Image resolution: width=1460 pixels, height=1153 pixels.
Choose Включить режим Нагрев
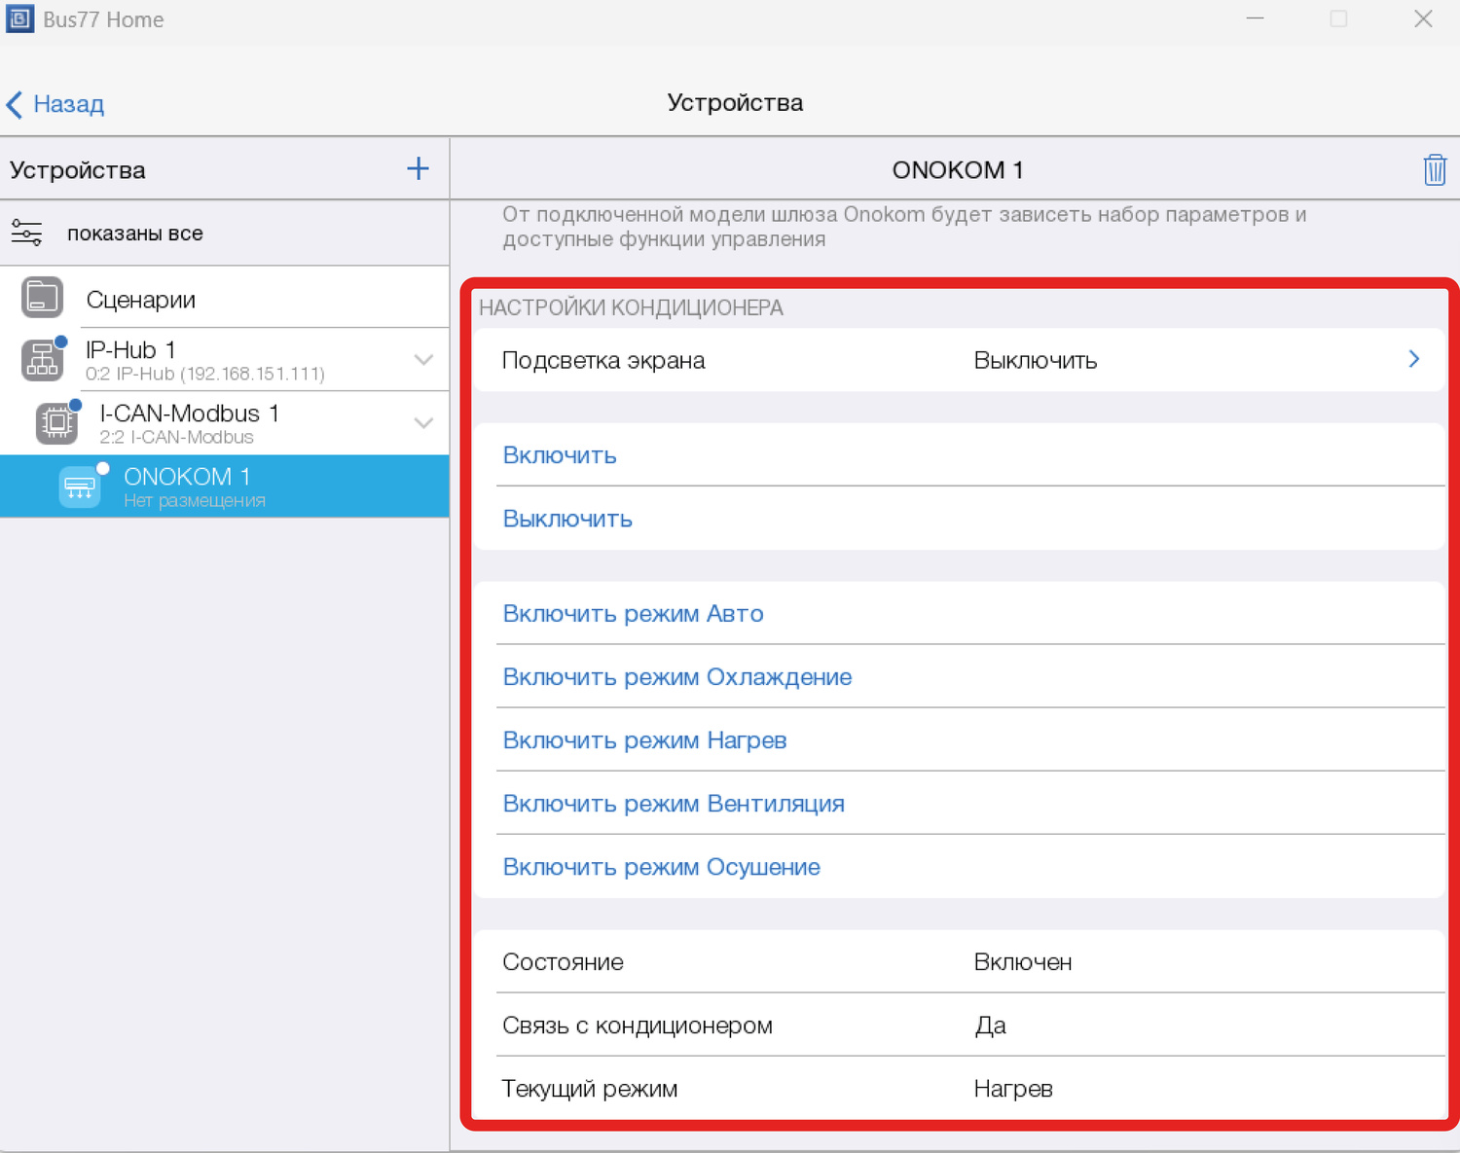[644, 740]
